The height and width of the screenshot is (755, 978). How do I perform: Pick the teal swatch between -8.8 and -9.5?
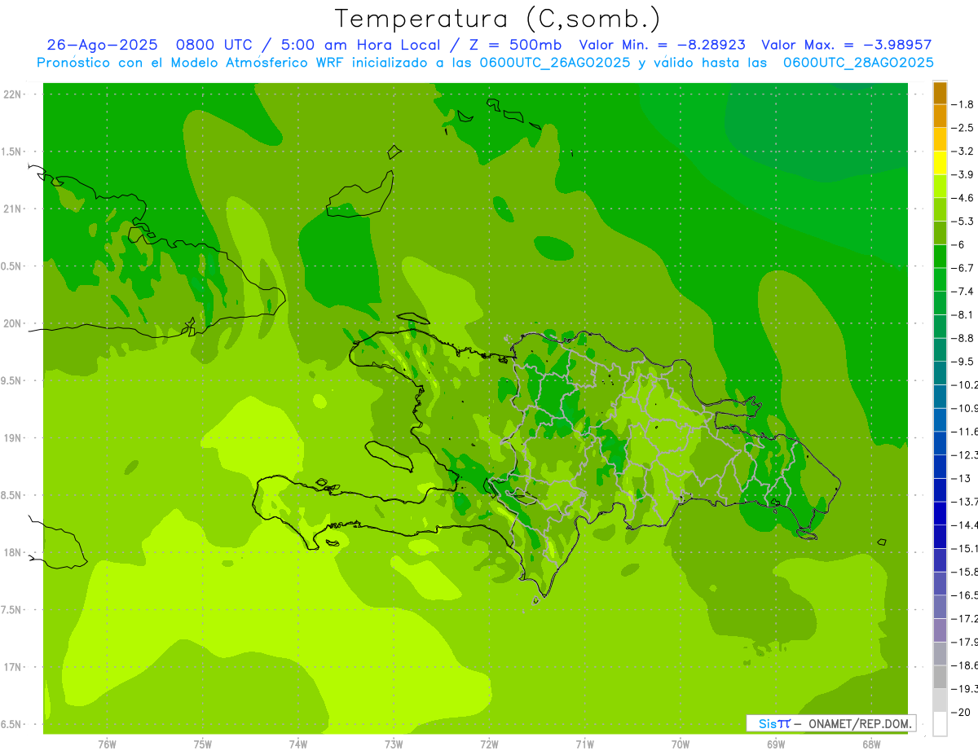coord(940,350)
